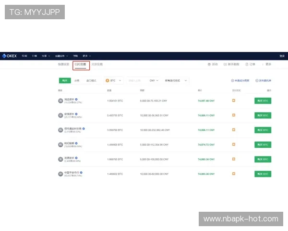
Task: Click the 活动 activity gift icon
Action: [209, 64]
